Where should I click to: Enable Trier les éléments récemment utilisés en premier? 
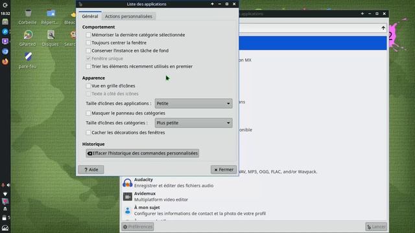pyautogui.click(x=88, y=66)
